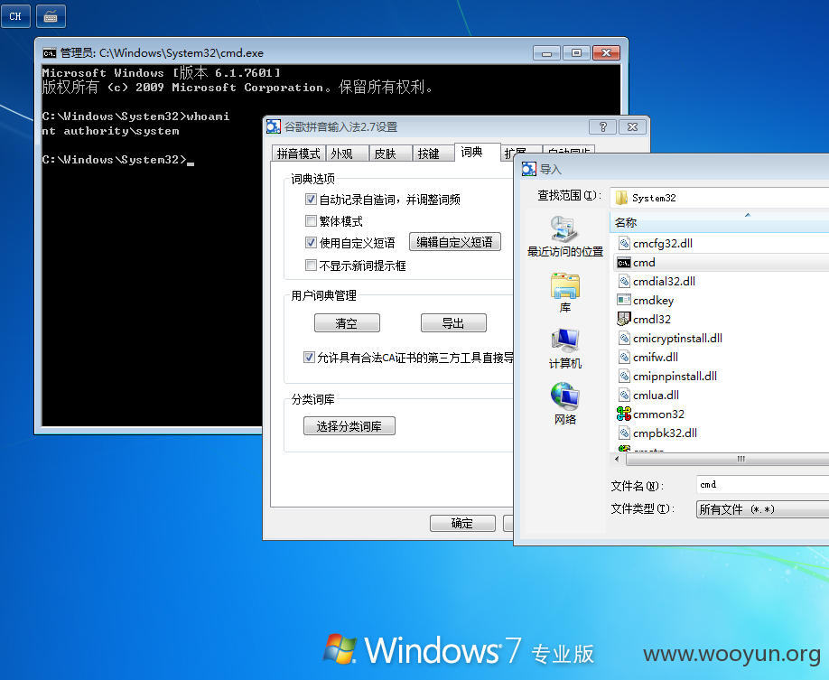Viewport: 829px width, 680px height.
Task: Click scrollbar left arrow in file list
Action: [x=617, y=459]
